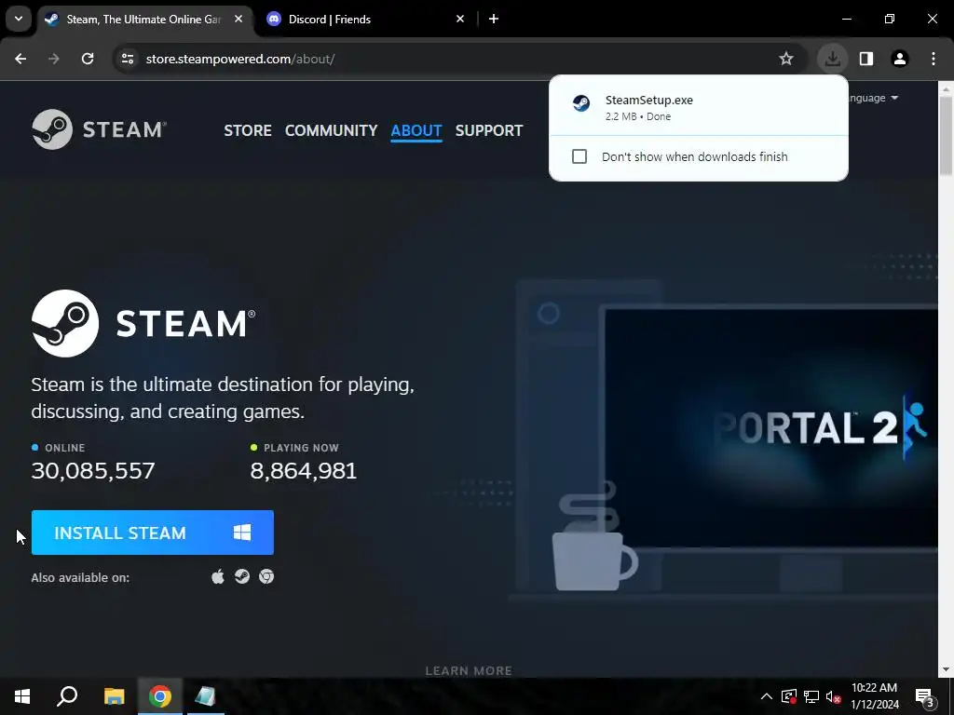954x715 pixels.
Task: Open the Windows Start menu
Action: (22, 696)
